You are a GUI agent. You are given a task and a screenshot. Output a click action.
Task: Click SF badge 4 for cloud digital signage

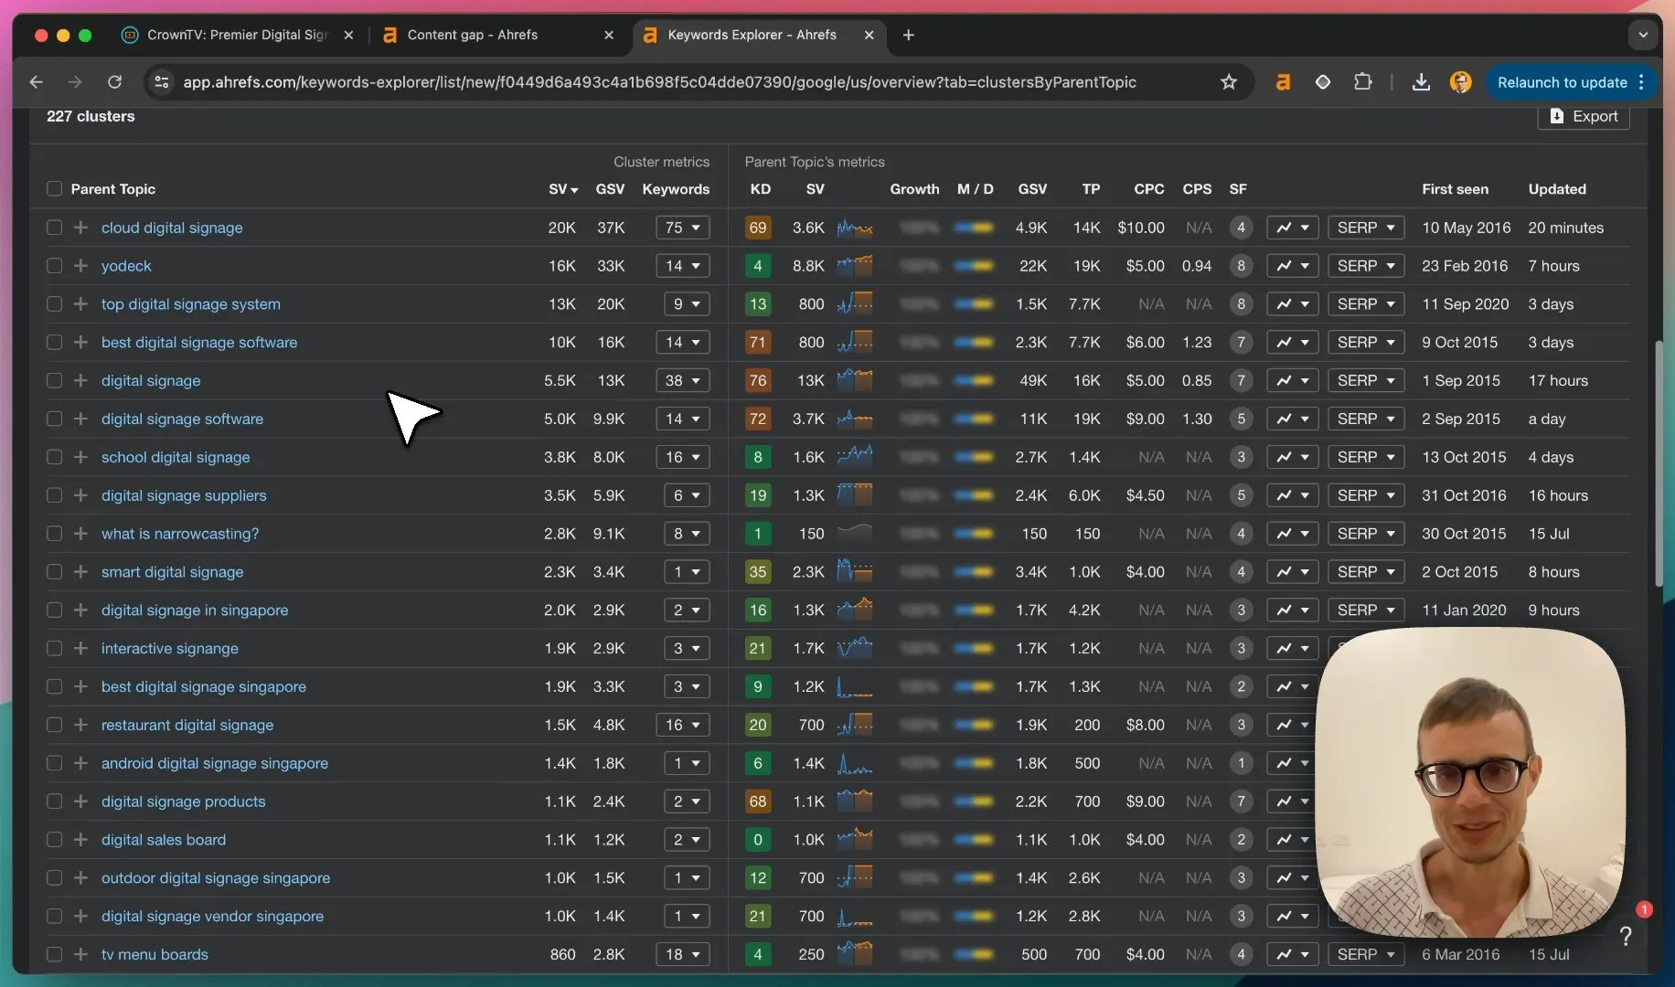(x=1241, y=228)
